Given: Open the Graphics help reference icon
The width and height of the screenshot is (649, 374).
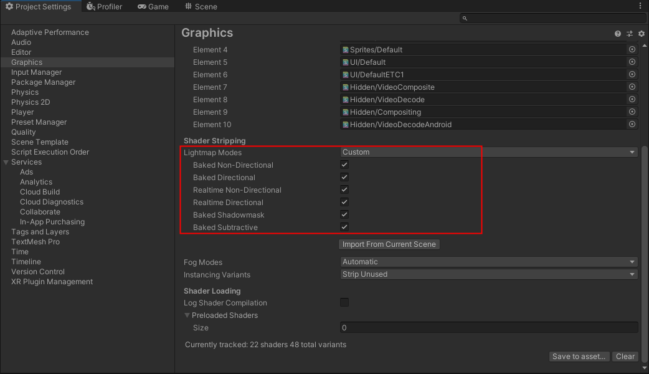Looking at the screenshot, I should pyautogui.click(x=618, y=34).
